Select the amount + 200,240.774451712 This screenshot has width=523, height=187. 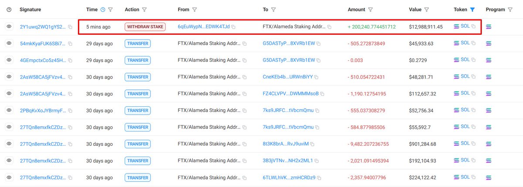coord(372,27)
